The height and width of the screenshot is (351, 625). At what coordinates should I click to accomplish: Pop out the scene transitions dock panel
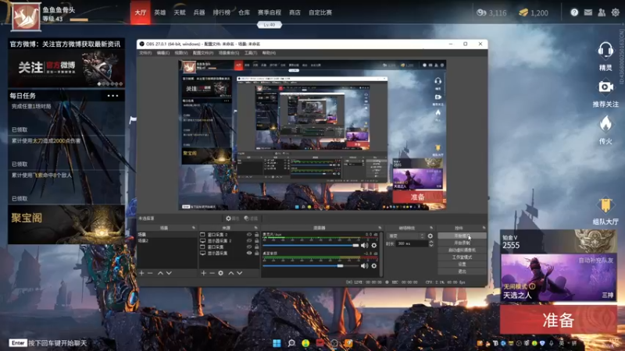click(x=431, y=228)
